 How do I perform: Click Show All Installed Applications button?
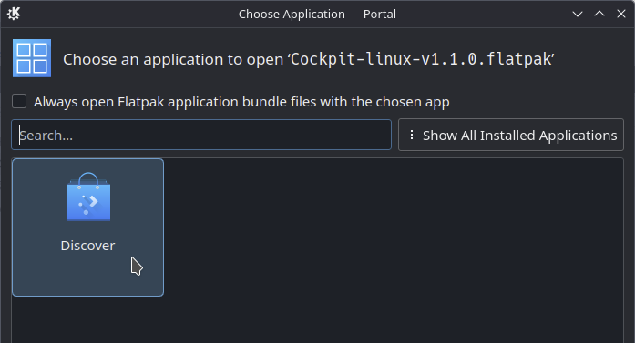coord(511,135)
